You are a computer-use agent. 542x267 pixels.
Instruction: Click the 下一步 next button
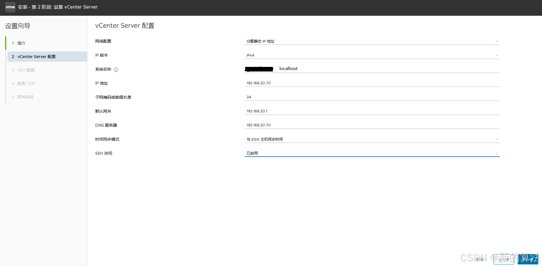point(528,259)
